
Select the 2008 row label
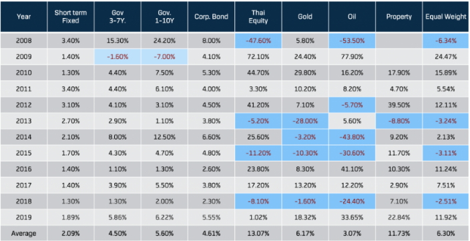(23, 41)
